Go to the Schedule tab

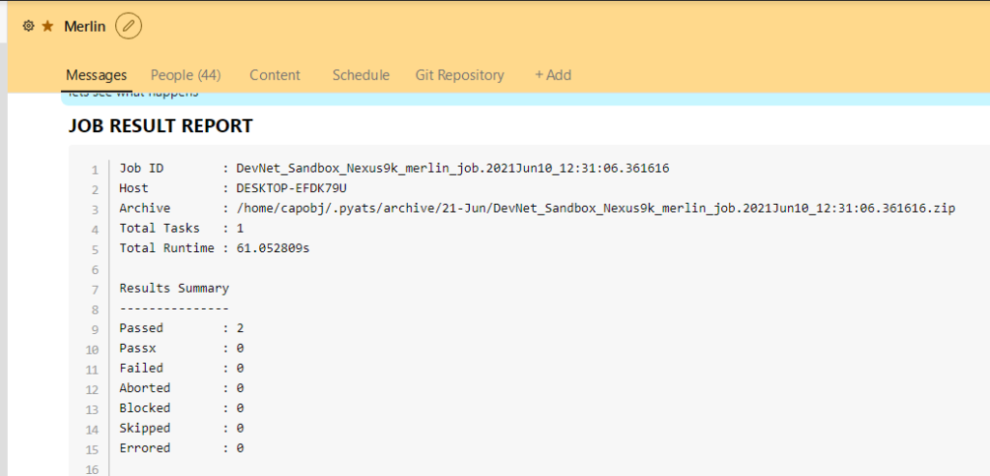tap(362, 75)
